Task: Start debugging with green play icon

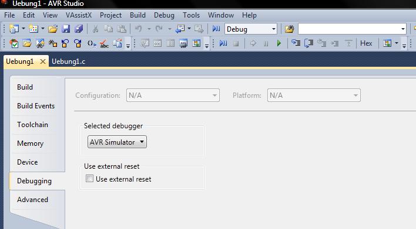Action: tap(279, 43)
